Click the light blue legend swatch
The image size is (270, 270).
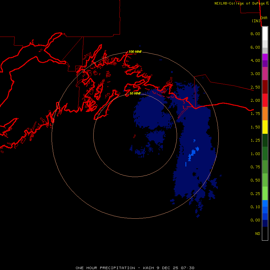tap(265, 203)
